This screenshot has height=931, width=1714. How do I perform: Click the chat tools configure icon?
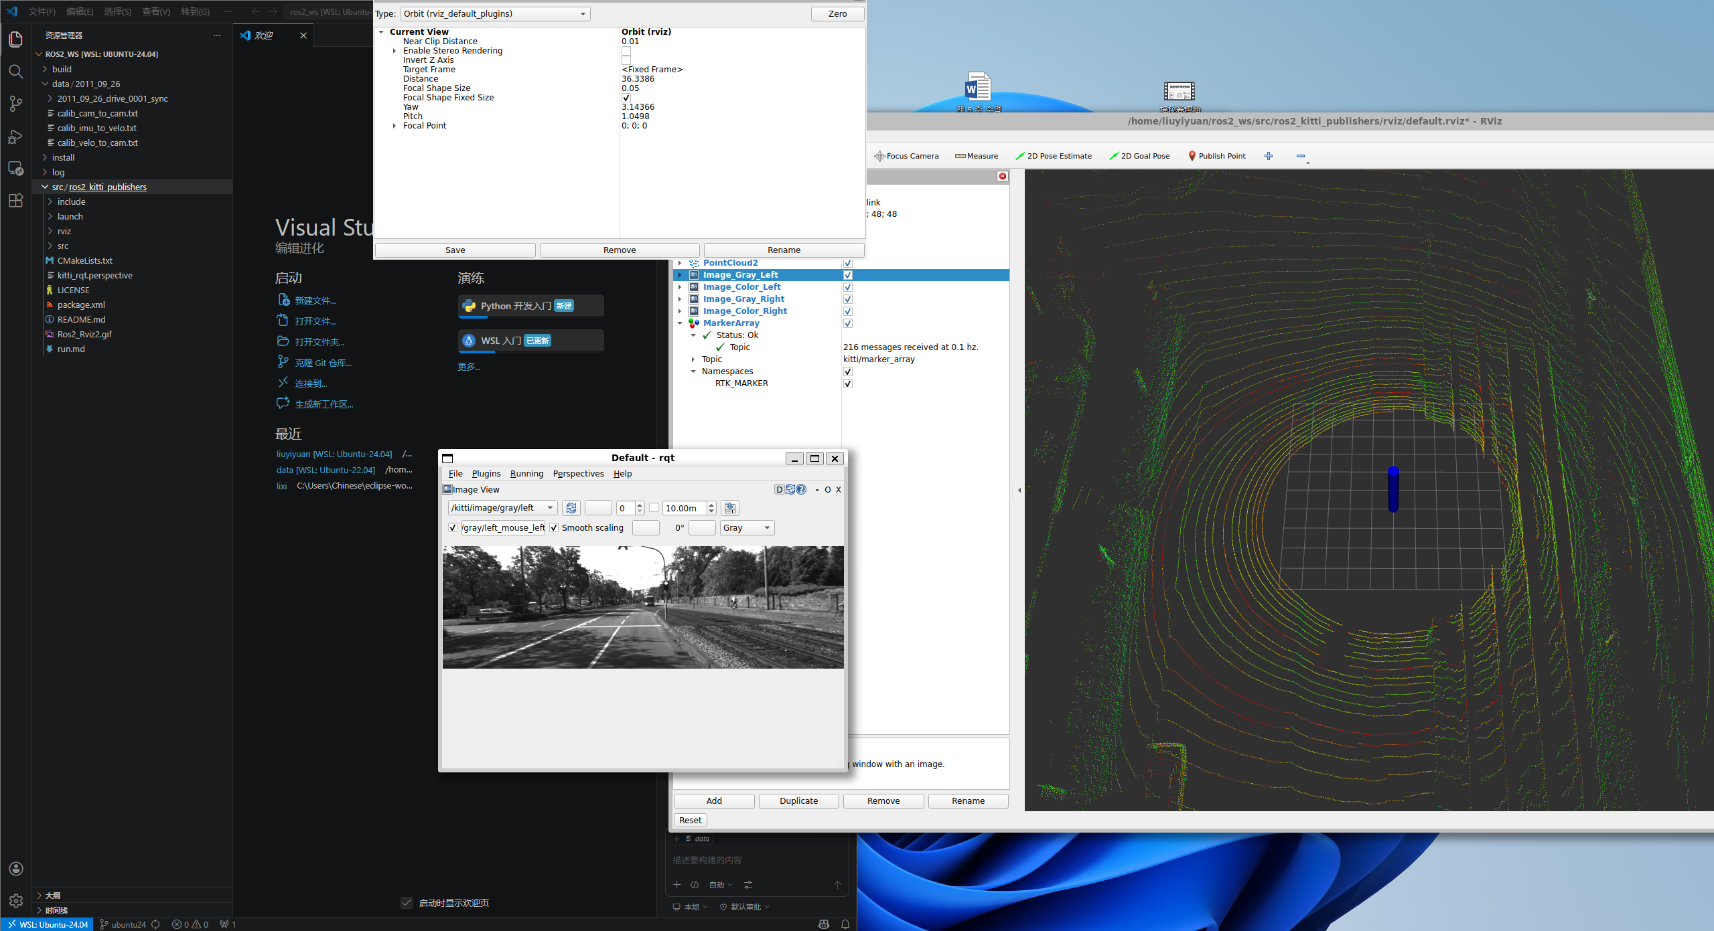click(x=748, y=885)
